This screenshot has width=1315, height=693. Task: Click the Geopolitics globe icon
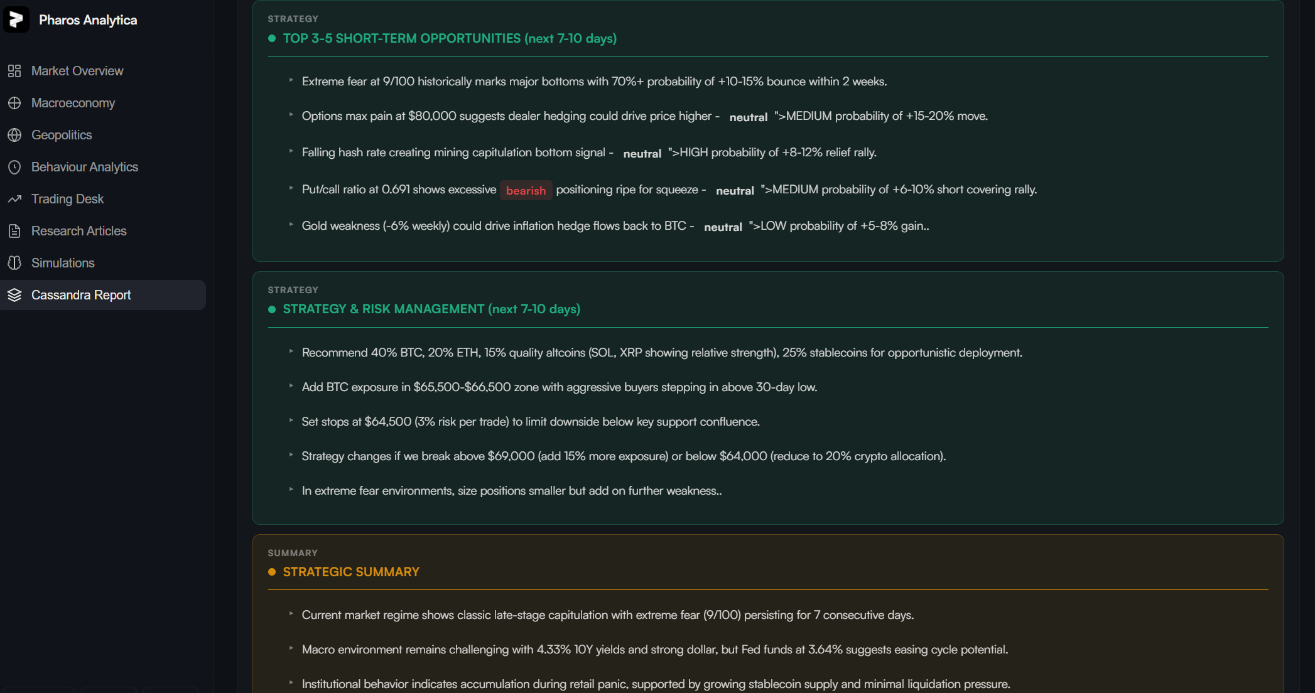(14, 135)
